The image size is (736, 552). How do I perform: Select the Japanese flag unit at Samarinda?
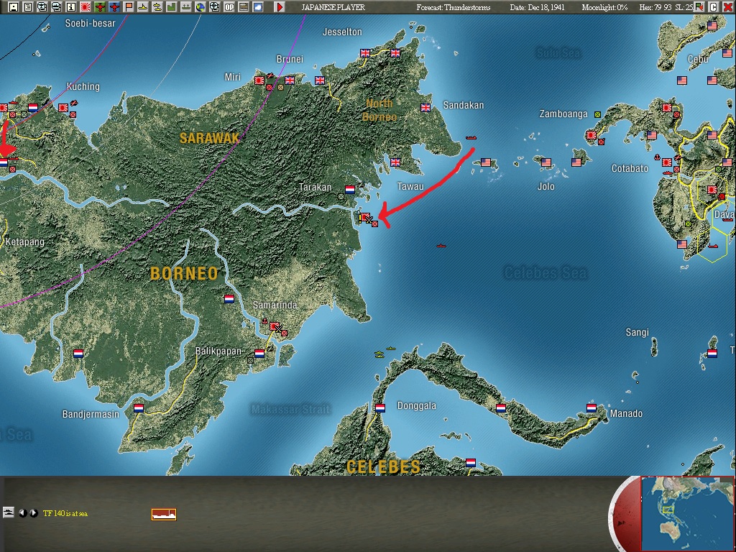tap(274, 326)
